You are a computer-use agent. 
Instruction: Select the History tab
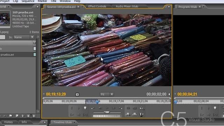[x=8, y=122]
